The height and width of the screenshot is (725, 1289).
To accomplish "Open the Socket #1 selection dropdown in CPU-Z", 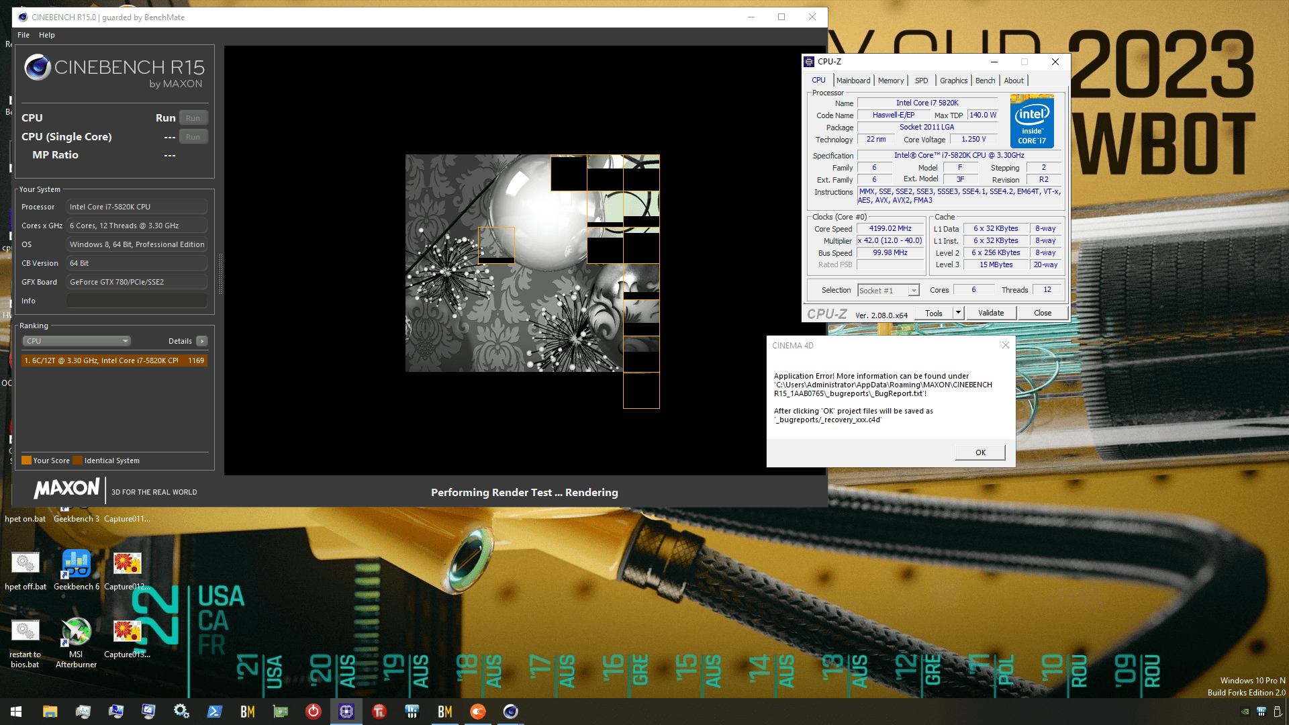I will coord(888,291).
